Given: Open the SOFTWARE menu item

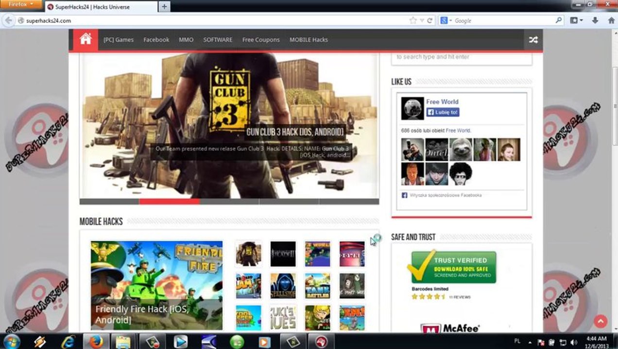Looking at the screenshot, I should (218, 40).
